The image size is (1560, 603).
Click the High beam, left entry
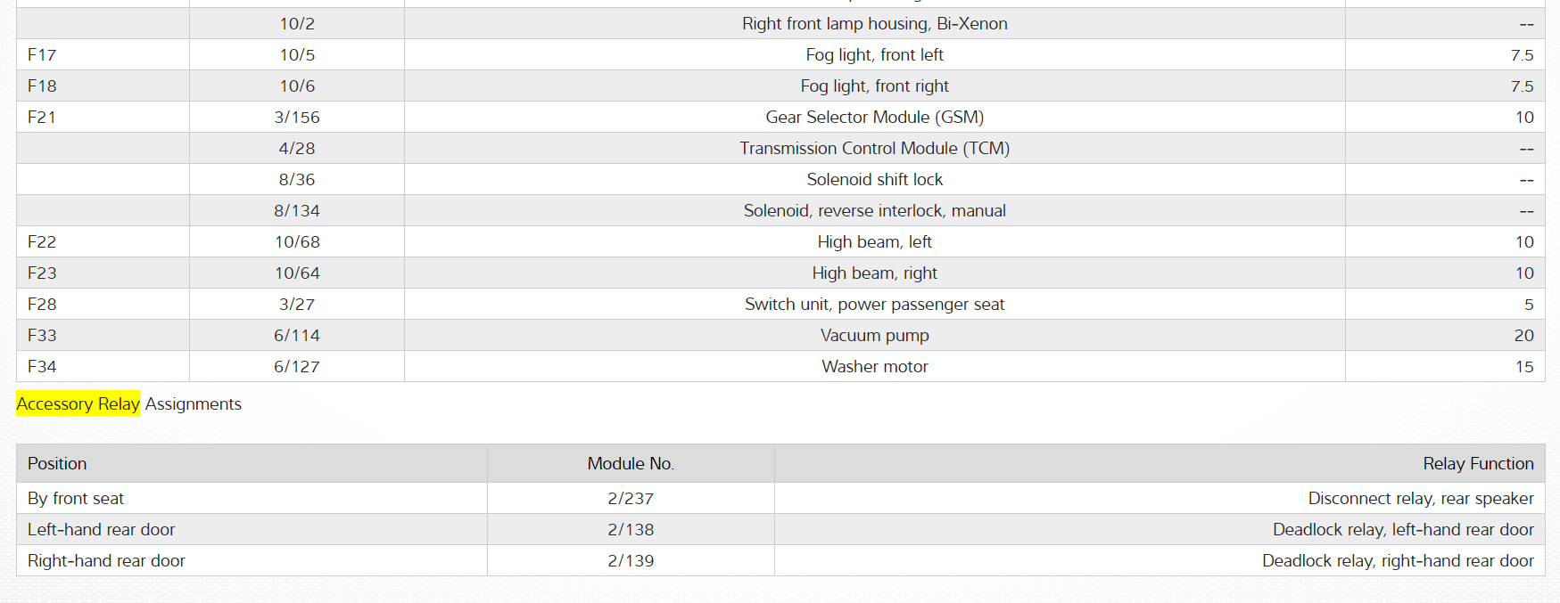pyautogui.click(x=874, y=242)
